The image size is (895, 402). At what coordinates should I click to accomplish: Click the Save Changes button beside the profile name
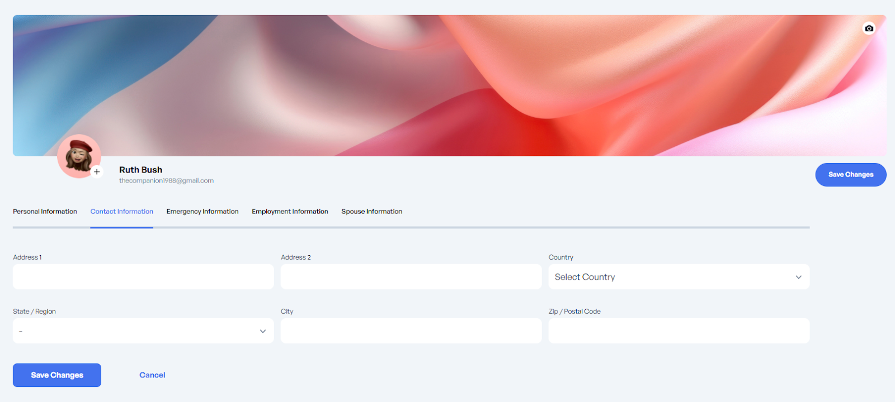pyautogui.click(x=850, y=175)
